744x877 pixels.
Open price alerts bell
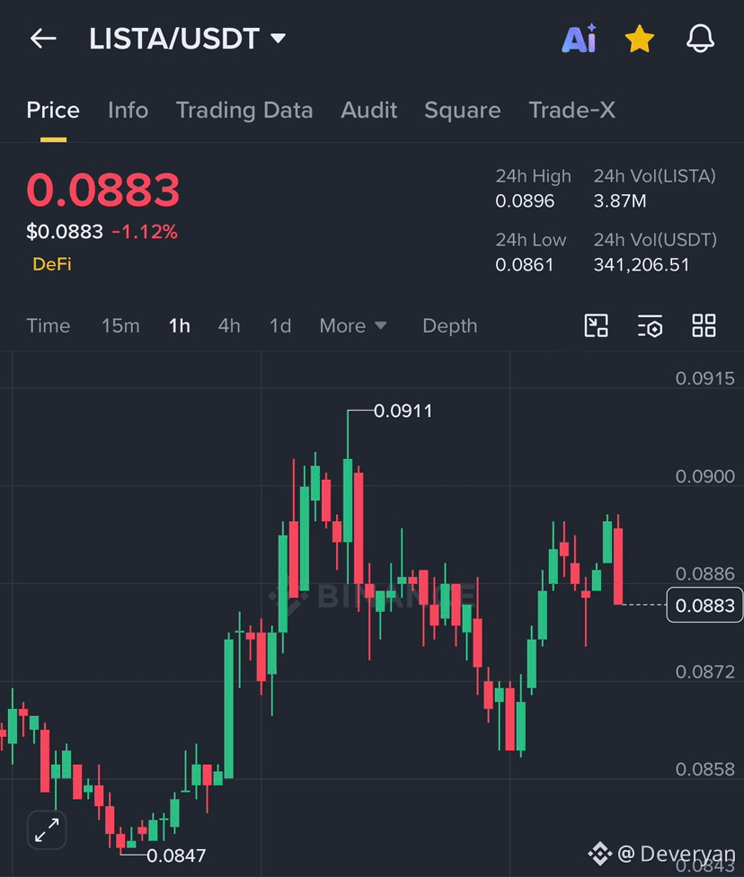700,39
